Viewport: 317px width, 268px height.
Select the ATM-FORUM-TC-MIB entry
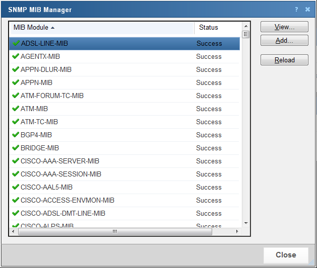pyautogui.click(x=52, y=96)
